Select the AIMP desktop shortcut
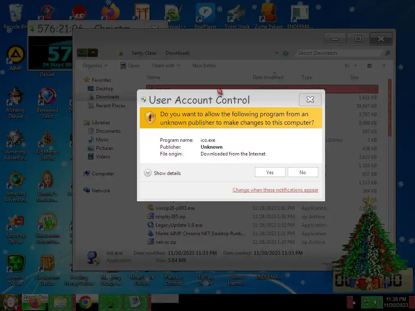This screenshot has width=415, height=311. [15, 58]
